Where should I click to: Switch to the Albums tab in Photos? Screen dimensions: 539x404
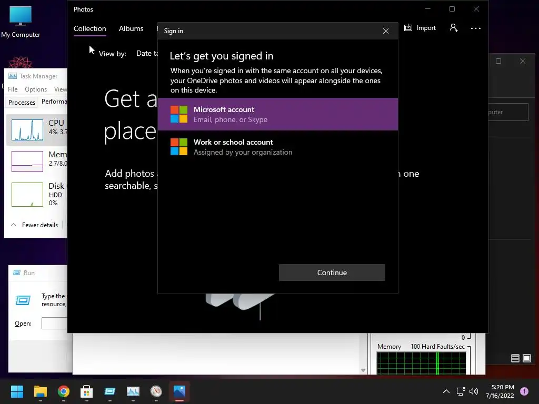click(131, 28)
